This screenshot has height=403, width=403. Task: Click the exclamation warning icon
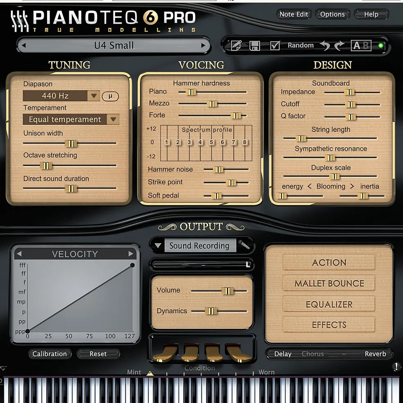[x=396, y=366]
